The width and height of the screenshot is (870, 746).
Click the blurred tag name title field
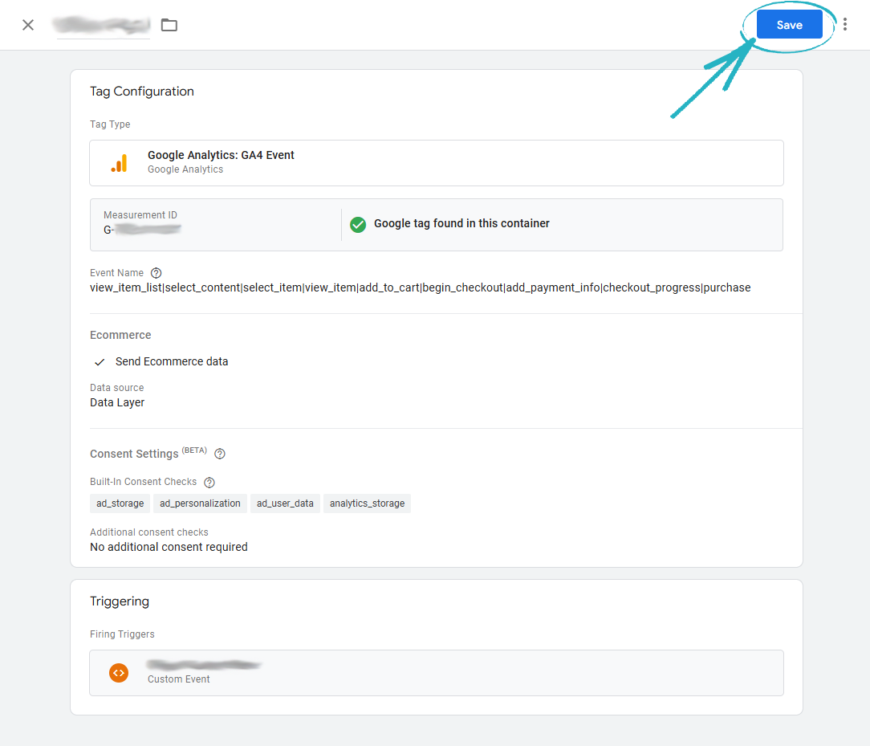(x=101, y=25)
